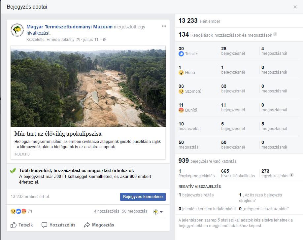Screen dimensions: 303x240
Task: Click the július 11. post date
Action: [91, 40]
